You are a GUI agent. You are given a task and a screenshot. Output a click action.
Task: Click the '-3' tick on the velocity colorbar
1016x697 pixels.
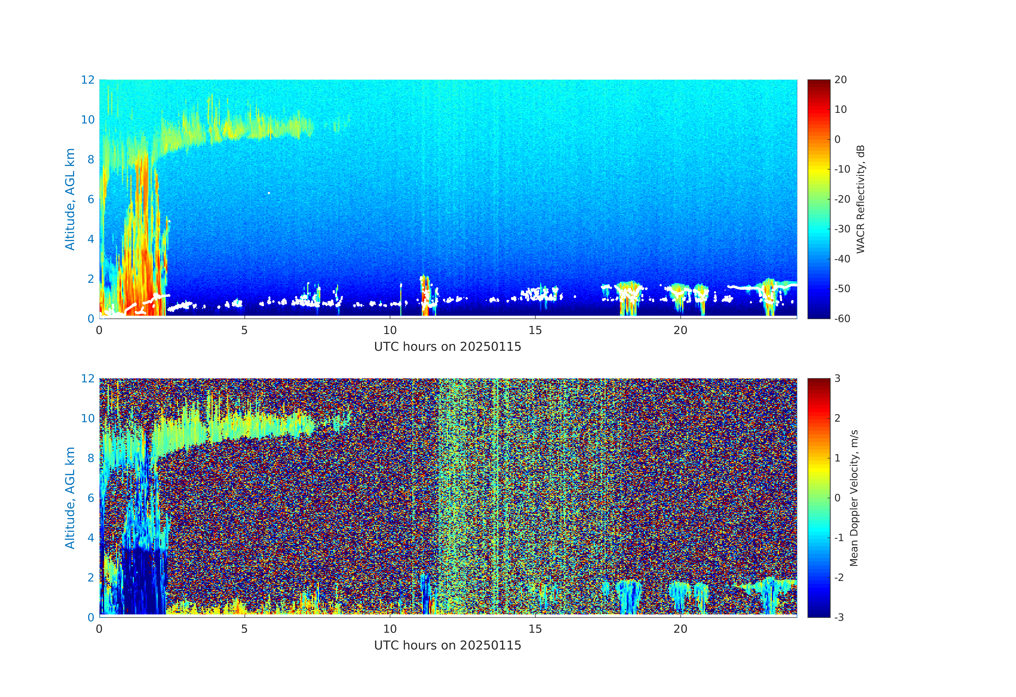(839, 617)
